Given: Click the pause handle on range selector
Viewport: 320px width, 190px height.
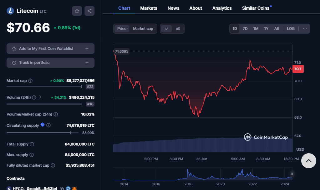Looking at the screenshot, I should 292,174.
